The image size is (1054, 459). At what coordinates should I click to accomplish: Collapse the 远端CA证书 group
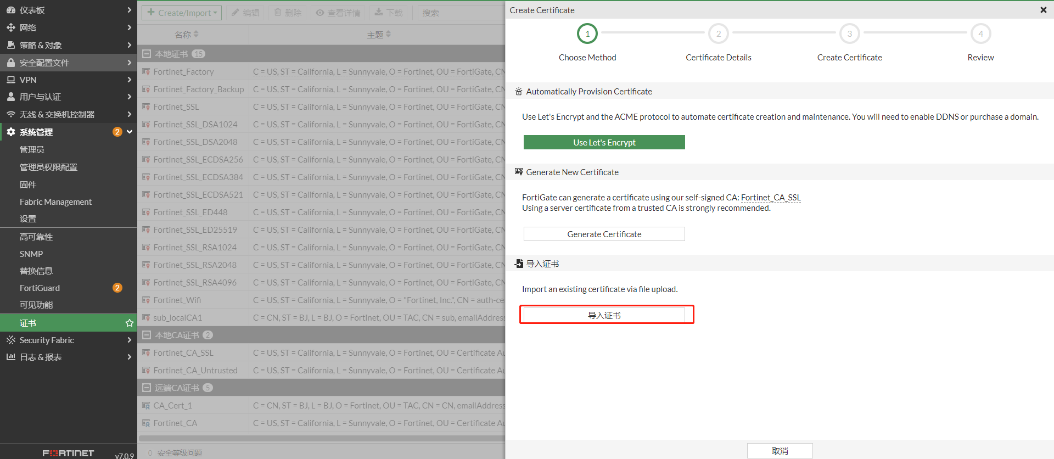(147, 388)
